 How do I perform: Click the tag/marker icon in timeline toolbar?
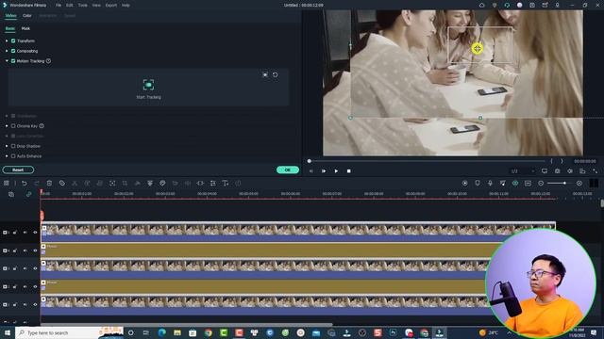[x=62, y=184]
